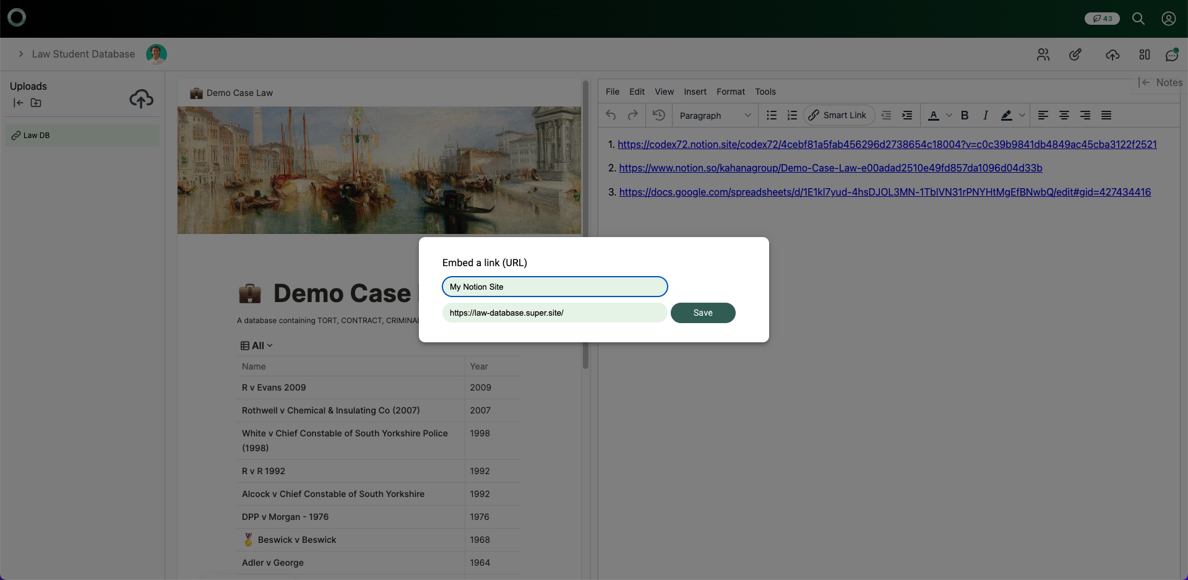The width and height of the screenshot is (1188, 580).
Task: Open the Edit menu
Action: point(637,92)
